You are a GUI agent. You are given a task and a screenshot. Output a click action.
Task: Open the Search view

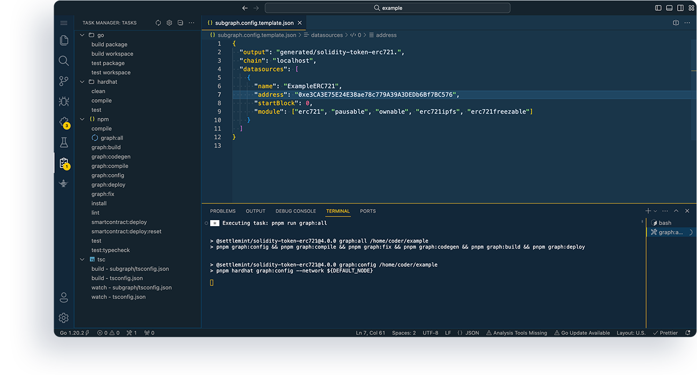point(64,61)
